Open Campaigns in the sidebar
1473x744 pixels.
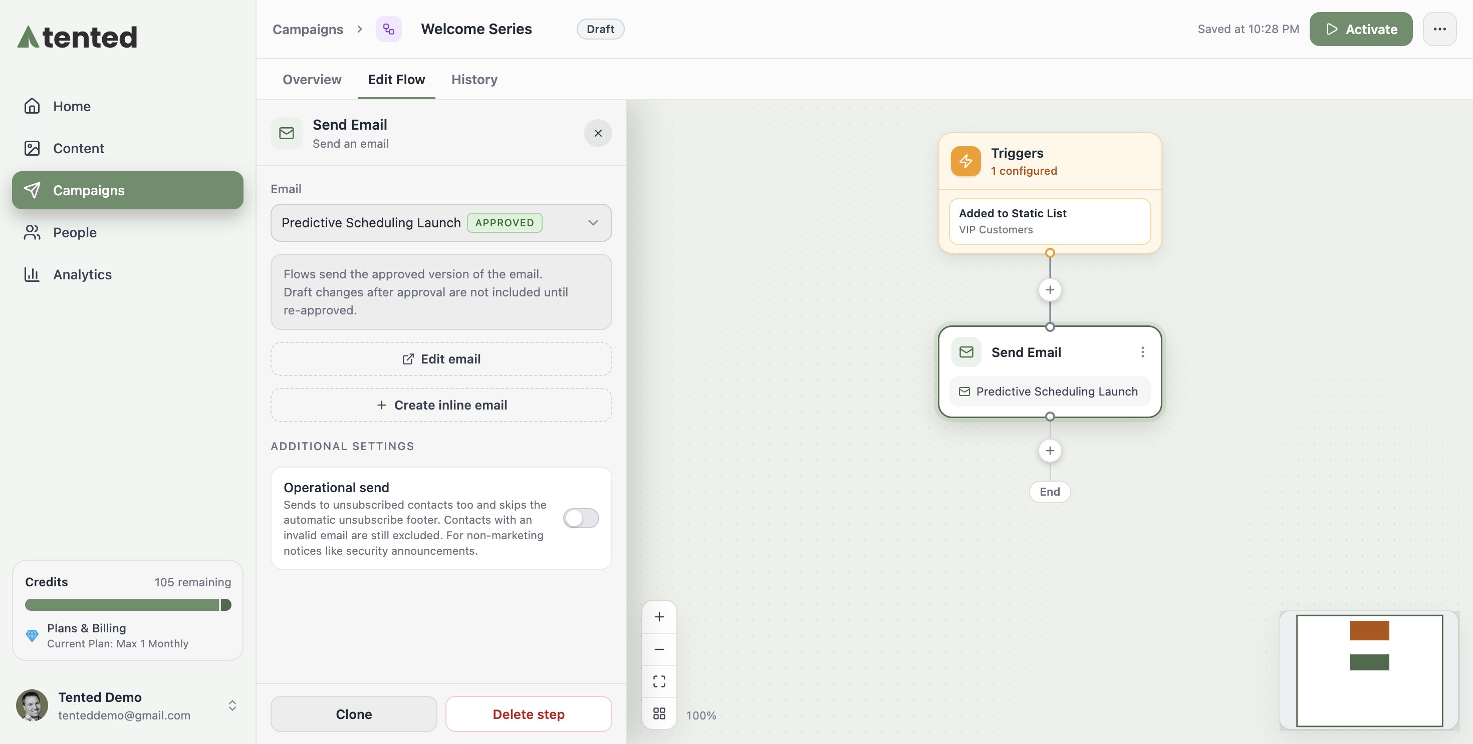pyautogui.click(x=128, y=190)
